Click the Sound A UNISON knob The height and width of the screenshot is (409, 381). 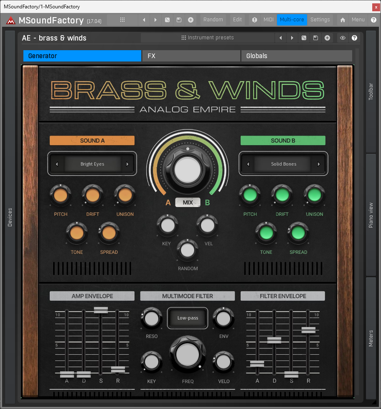click(x=125, y=195)
